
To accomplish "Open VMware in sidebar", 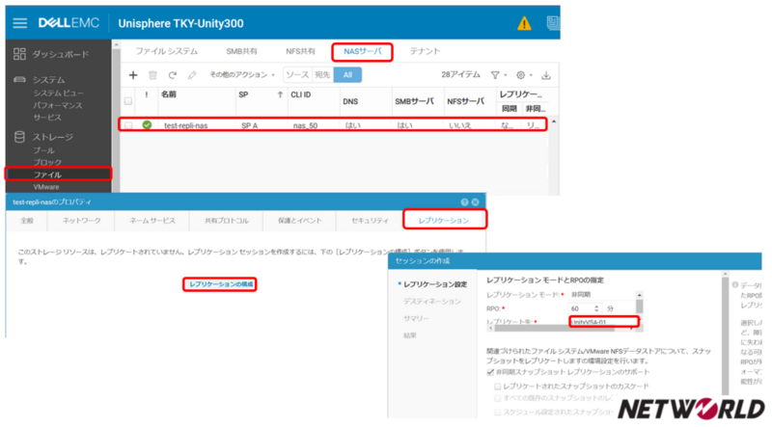I will coord(46,187).
